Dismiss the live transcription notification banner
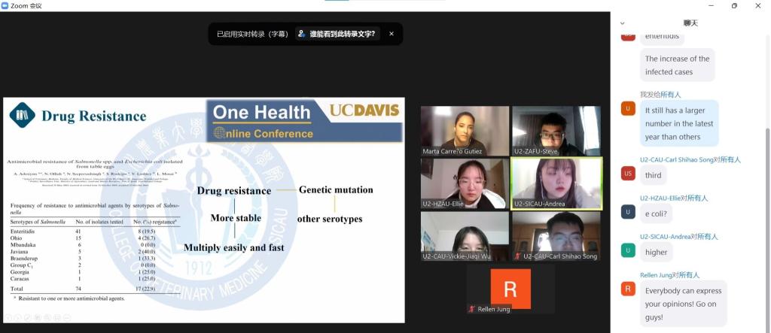The height and width of the screenshot is (333, 771). 392,34
